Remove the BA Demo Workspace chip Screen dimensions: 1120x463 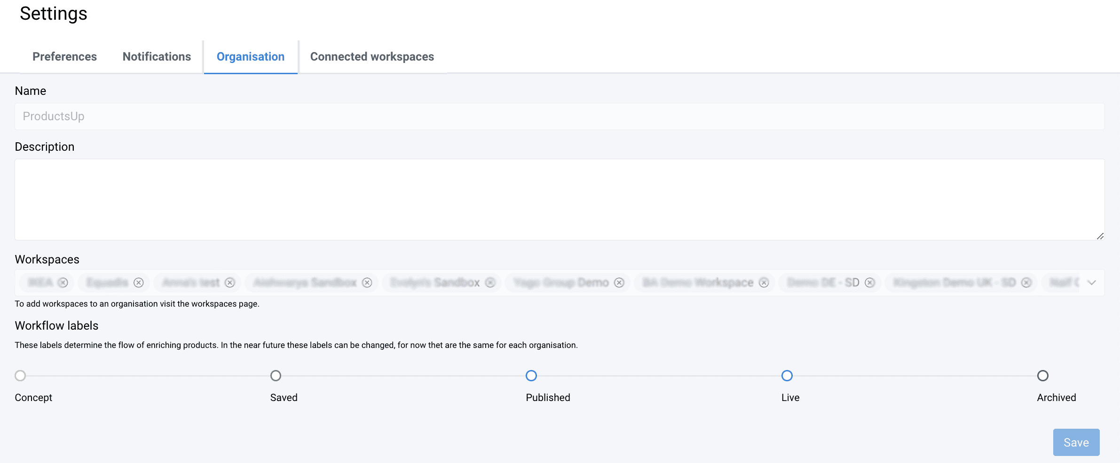tap(764, 283)
